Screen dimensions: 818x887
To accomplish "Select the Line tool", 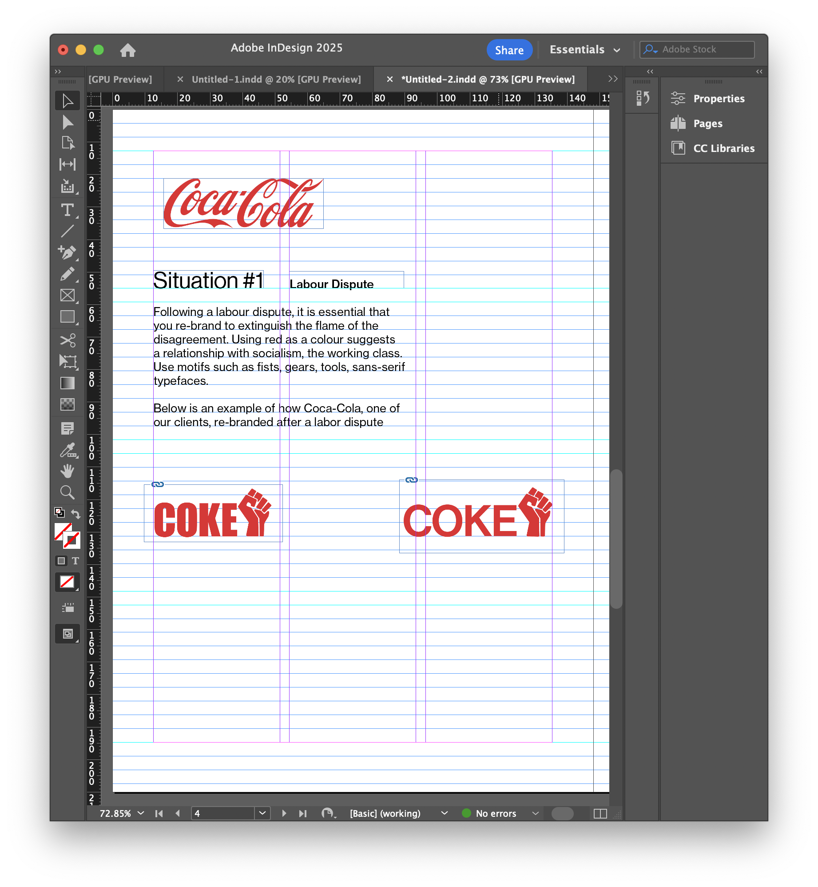I will pos(68,231).
